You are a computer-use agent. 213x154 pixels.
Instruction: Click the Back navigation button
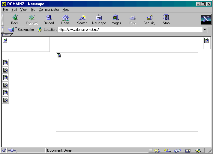15,19
